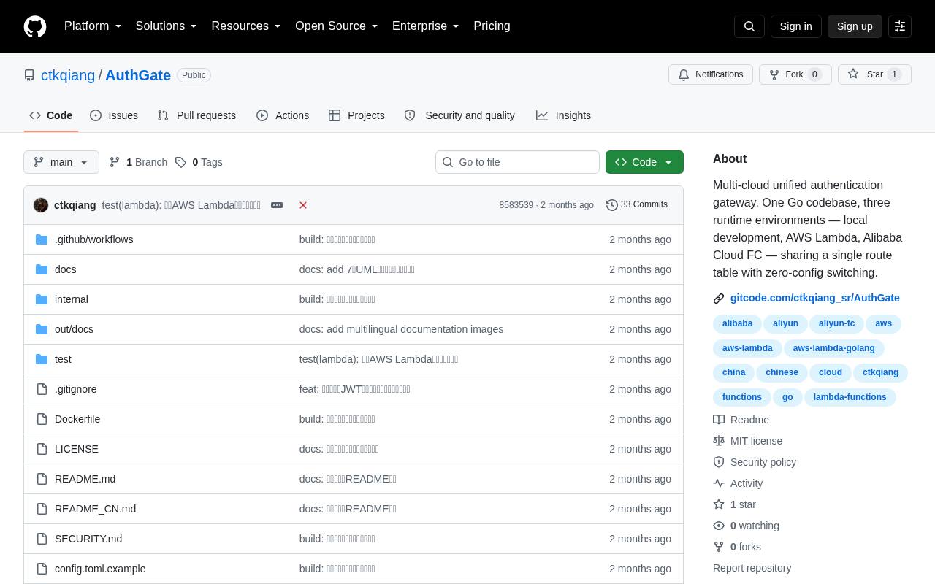Star the AuthGate repository

(x=874, y=74)
